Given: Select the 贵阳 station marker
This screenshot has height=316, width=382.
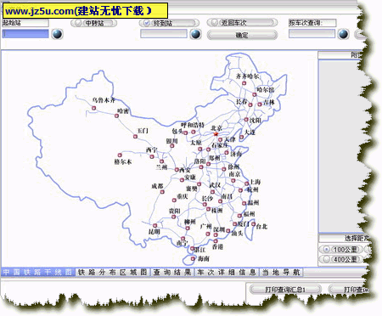Looking at the screenshot, I should point(174,217).
